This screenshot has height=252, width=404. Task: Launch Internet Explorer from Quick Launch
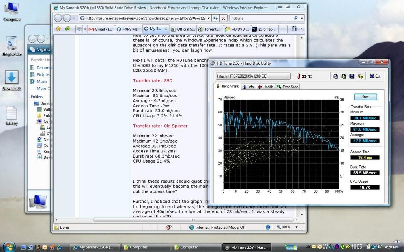pos(59,247)
